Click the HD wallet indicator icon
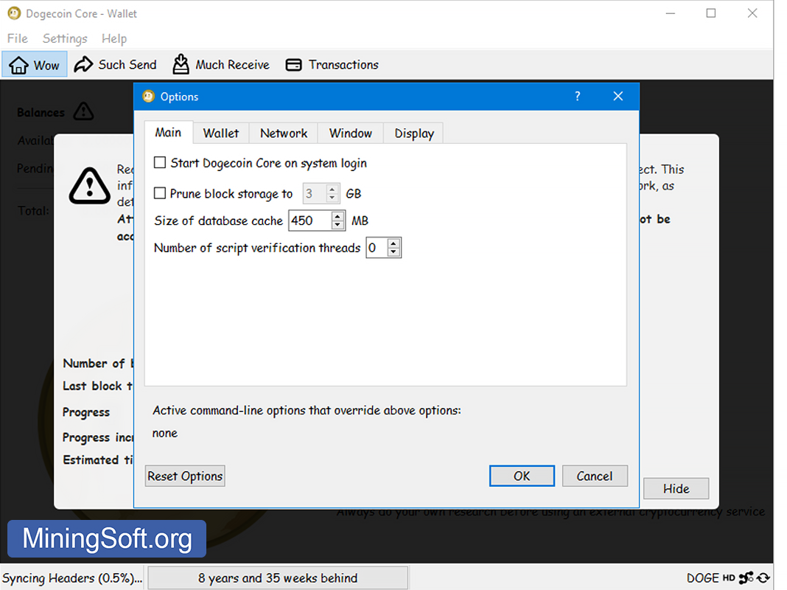 click(729, 578)
